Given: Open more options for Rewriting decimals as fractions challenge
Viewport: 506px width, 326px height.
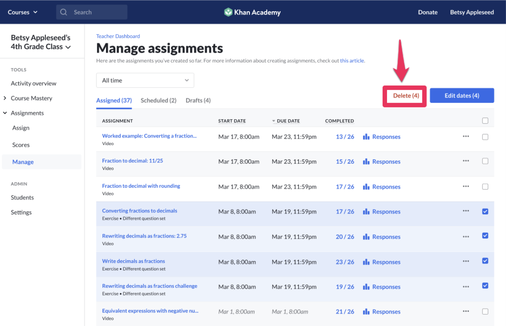Looking at the screenshot, I should (x=466, y=286).
